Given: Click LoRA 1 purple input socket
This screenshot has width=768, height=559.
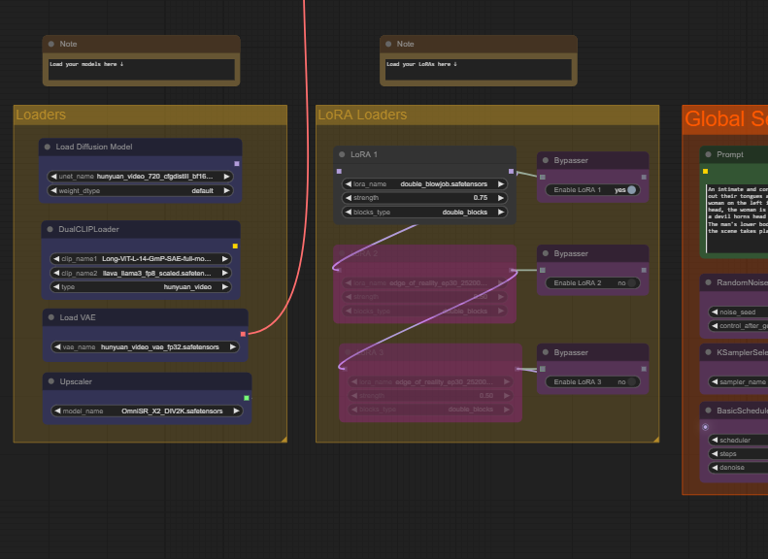Looking at the screenshot, I should pos(339,172).
